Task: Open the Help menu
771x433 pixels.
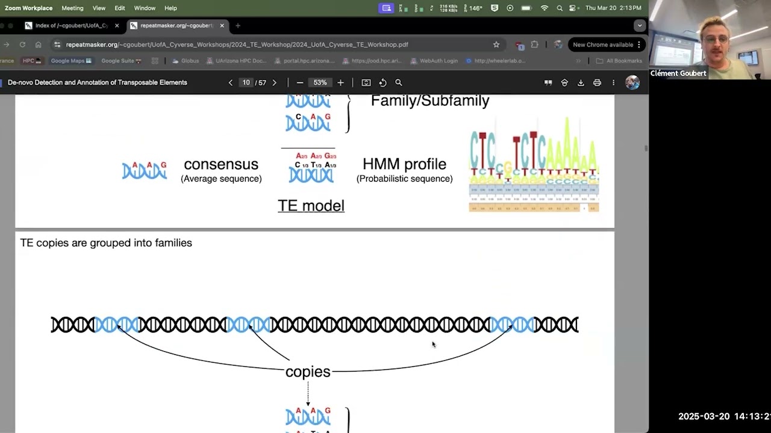Action: point(170,8)
